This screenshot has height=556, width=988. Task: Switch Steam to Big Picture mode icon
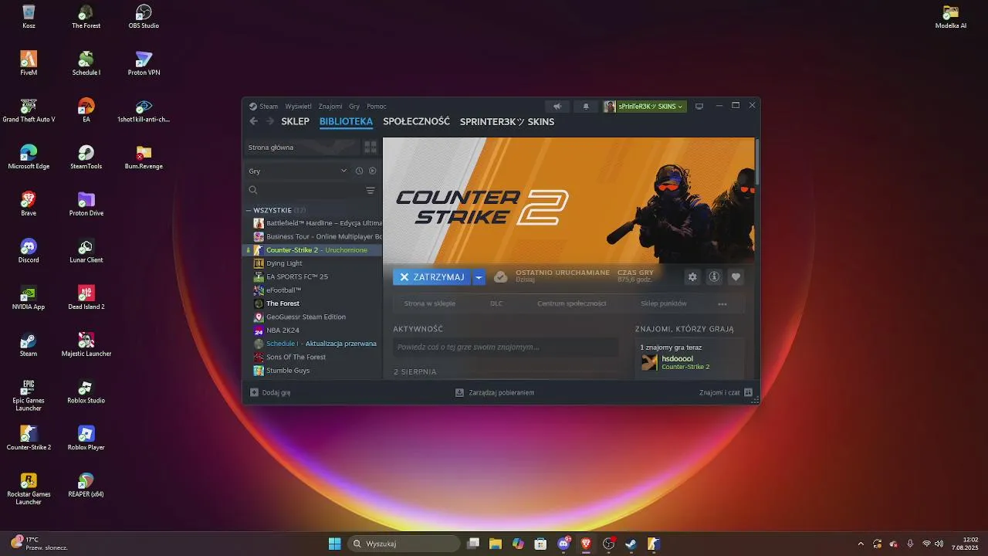point(699,107)
